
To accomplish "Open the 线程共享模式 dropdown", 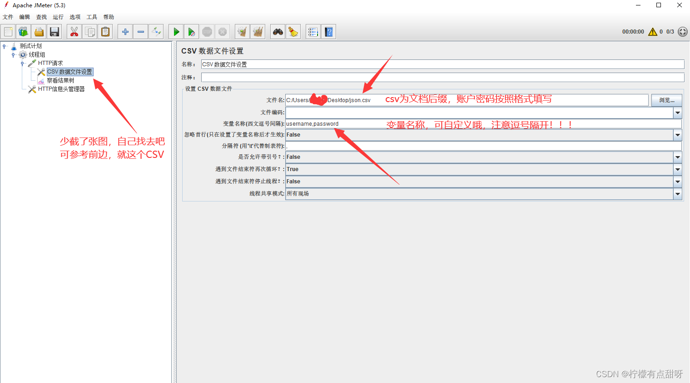I will (x=678, y=194).
